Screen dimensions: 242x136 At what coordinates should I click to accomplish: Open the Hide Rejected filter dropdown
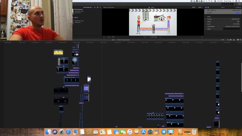[88, 7]
